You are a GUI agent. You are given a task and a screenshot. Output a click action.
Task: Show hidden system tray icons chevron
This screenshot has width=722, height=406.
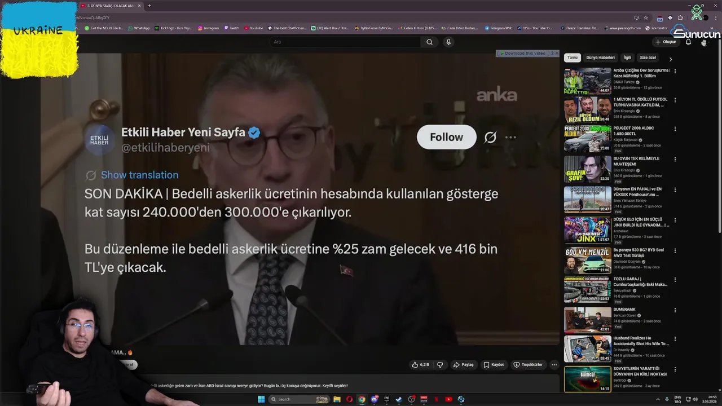[x=658, y=399]
